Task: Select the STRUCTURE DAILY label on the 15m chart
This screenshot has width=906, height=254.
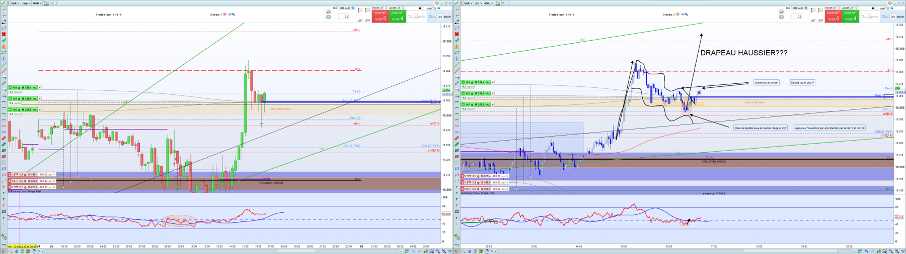Action: tap(281, 109)
